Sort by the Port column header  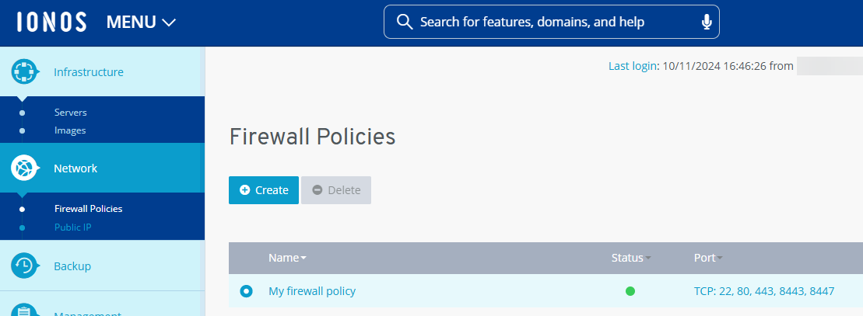point(707,258)
